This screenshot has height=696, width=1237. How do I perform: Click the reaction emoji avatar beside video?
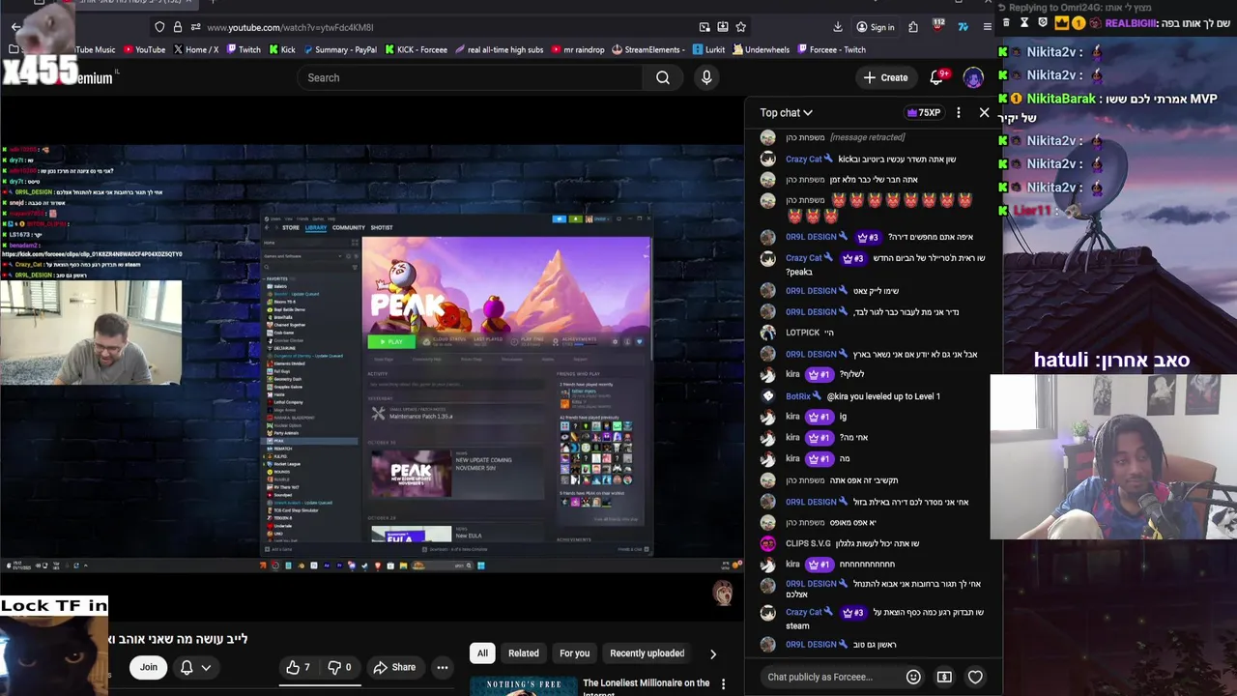pos(723,593)
